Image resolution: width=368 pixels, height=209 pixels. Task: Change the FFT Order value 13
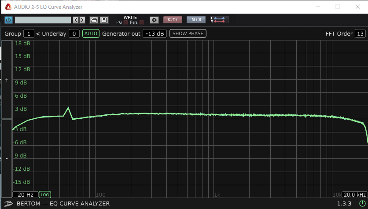pos(360,33)
